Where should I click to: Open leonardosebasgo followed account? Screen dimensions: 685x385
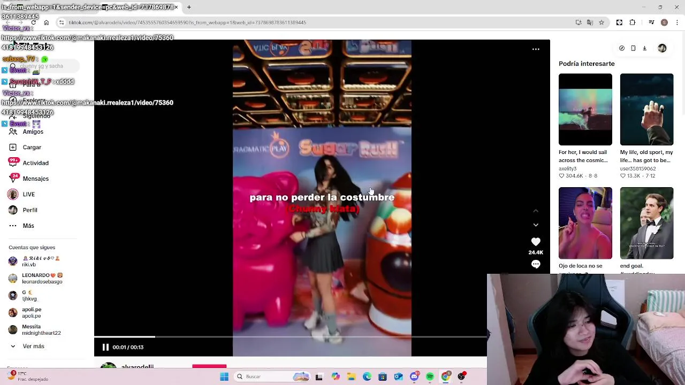[x=35, y=278]
